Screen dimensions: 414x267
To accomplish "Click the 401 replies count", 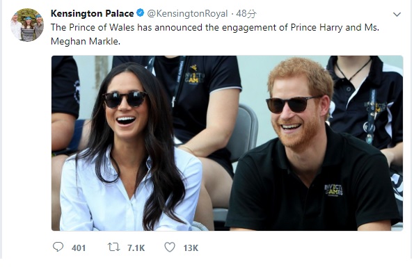I will tap(79, 248).
